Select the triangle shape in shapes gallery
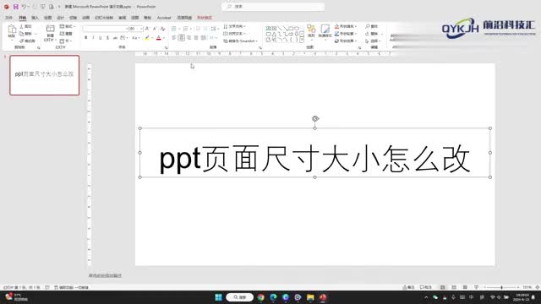Viewport: 541px width, 304px height. click(274, 34)
